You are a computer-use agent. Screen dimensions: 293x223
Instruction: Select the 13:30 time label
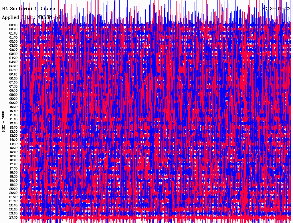click(x=13, y=136)
